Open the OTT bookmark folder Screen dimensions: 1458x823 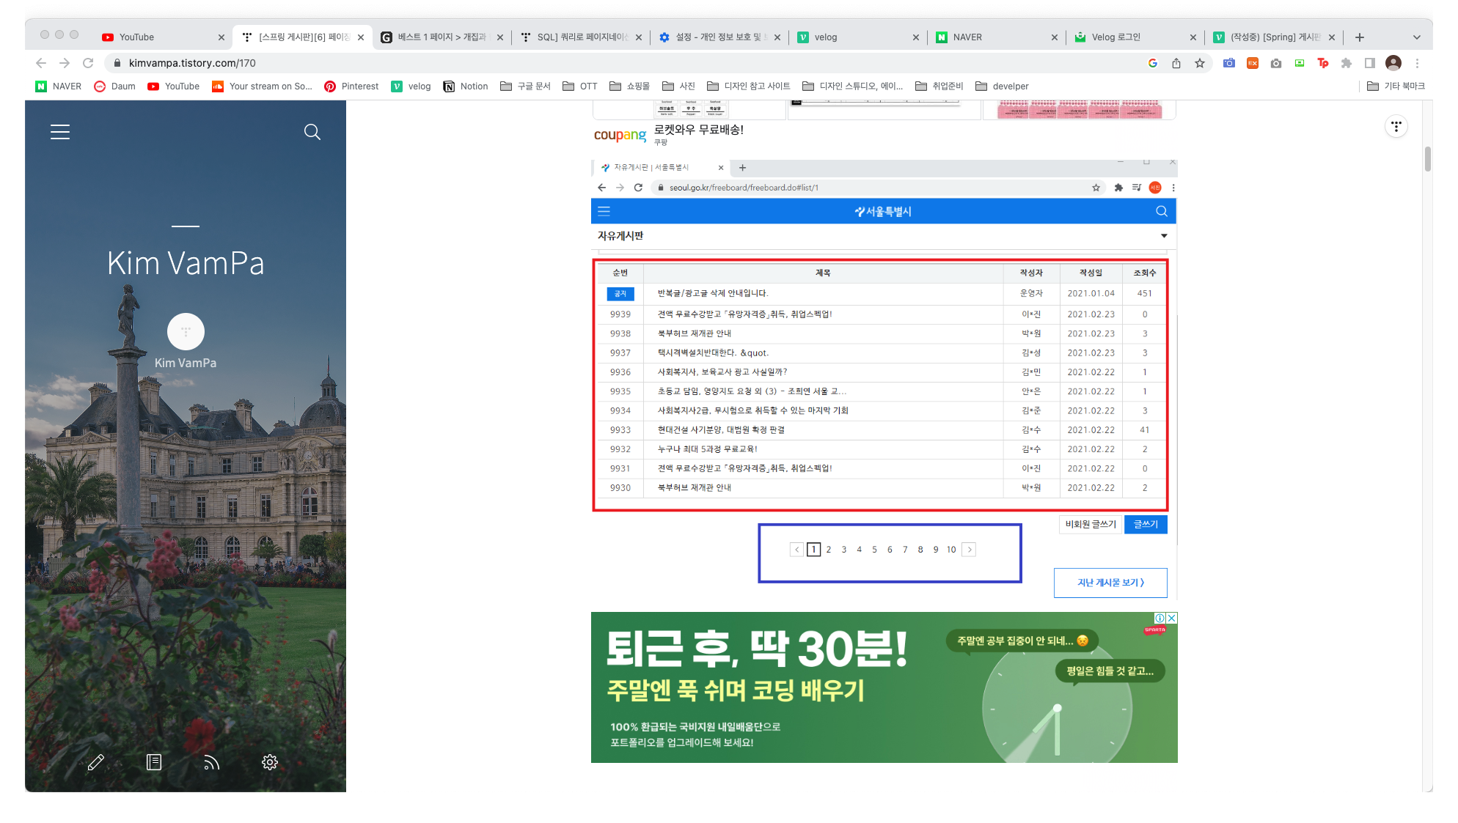(x=580, y=86)
